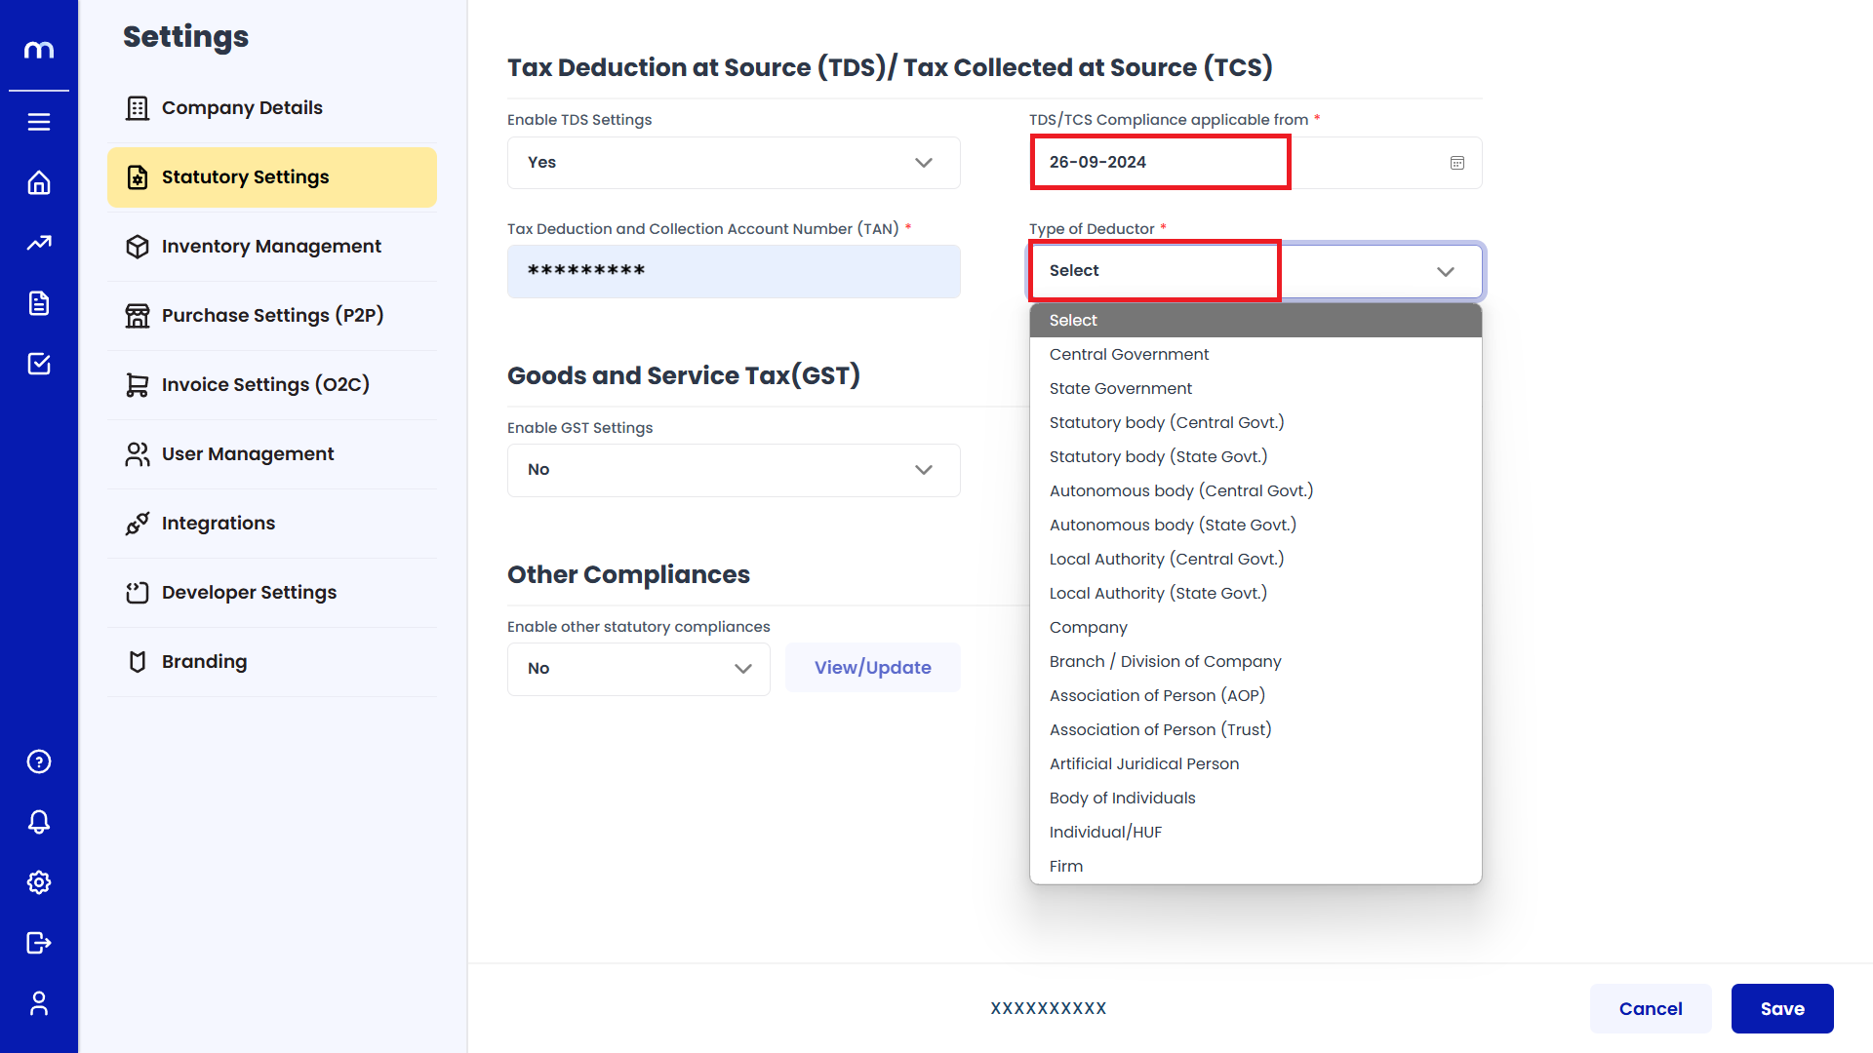This screenshot has height=1053, width=1873.
Task: Click the user profile icon at bottom
Action: (39, 1003)
